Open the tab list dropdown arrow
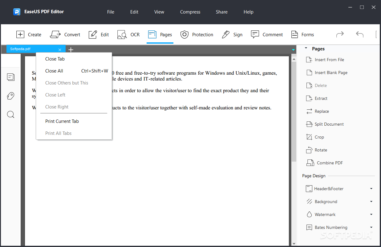 pos(293,49)
